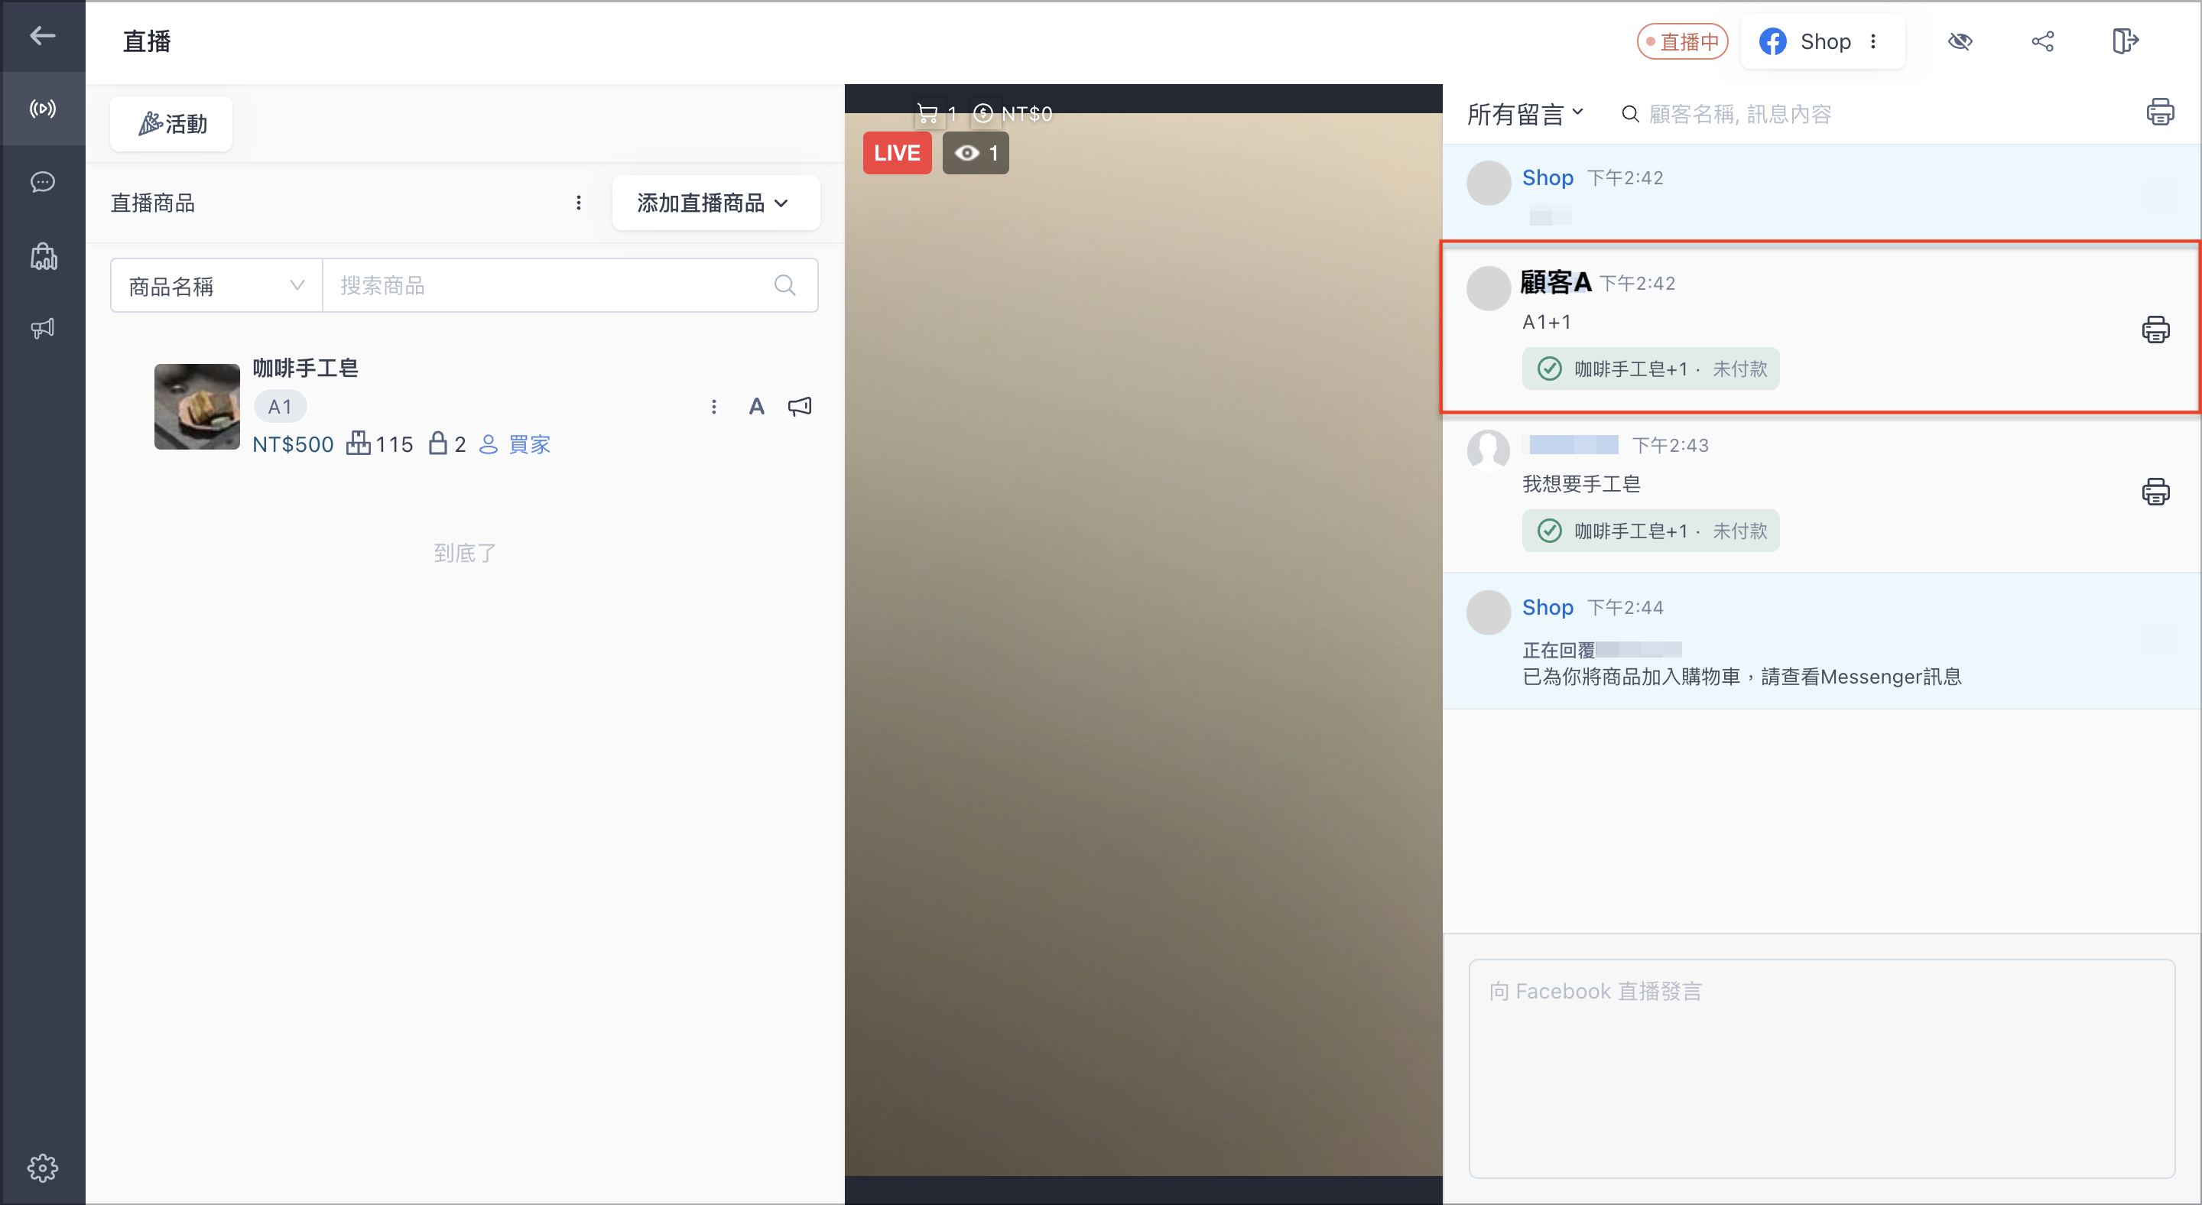This screenshot has height=1205, width=2202.
Task: Click the 活動 button
Action: (172, 124)
